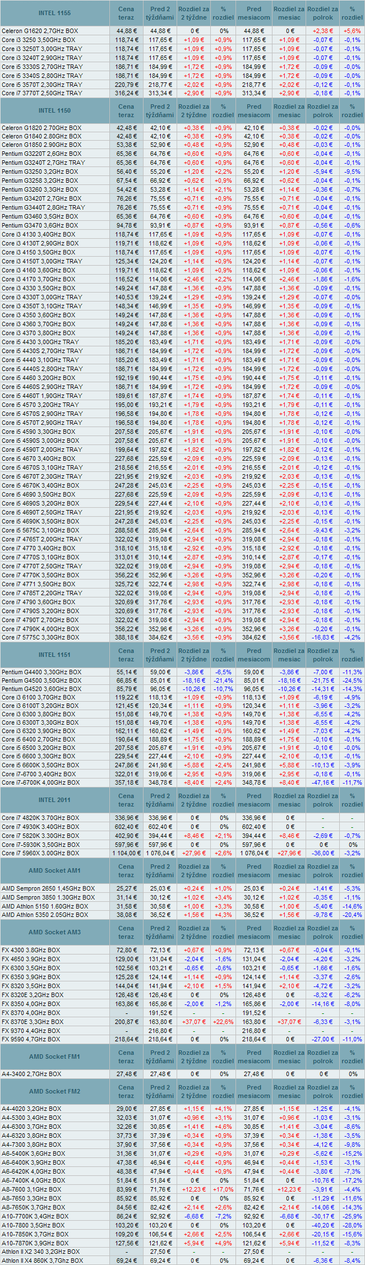Image resolution: width=365 pixels, height=1265 pixels.
Task: Click the AMD Socket AM3 section heading
Action: pyautogui.click(x=54, y=932)
